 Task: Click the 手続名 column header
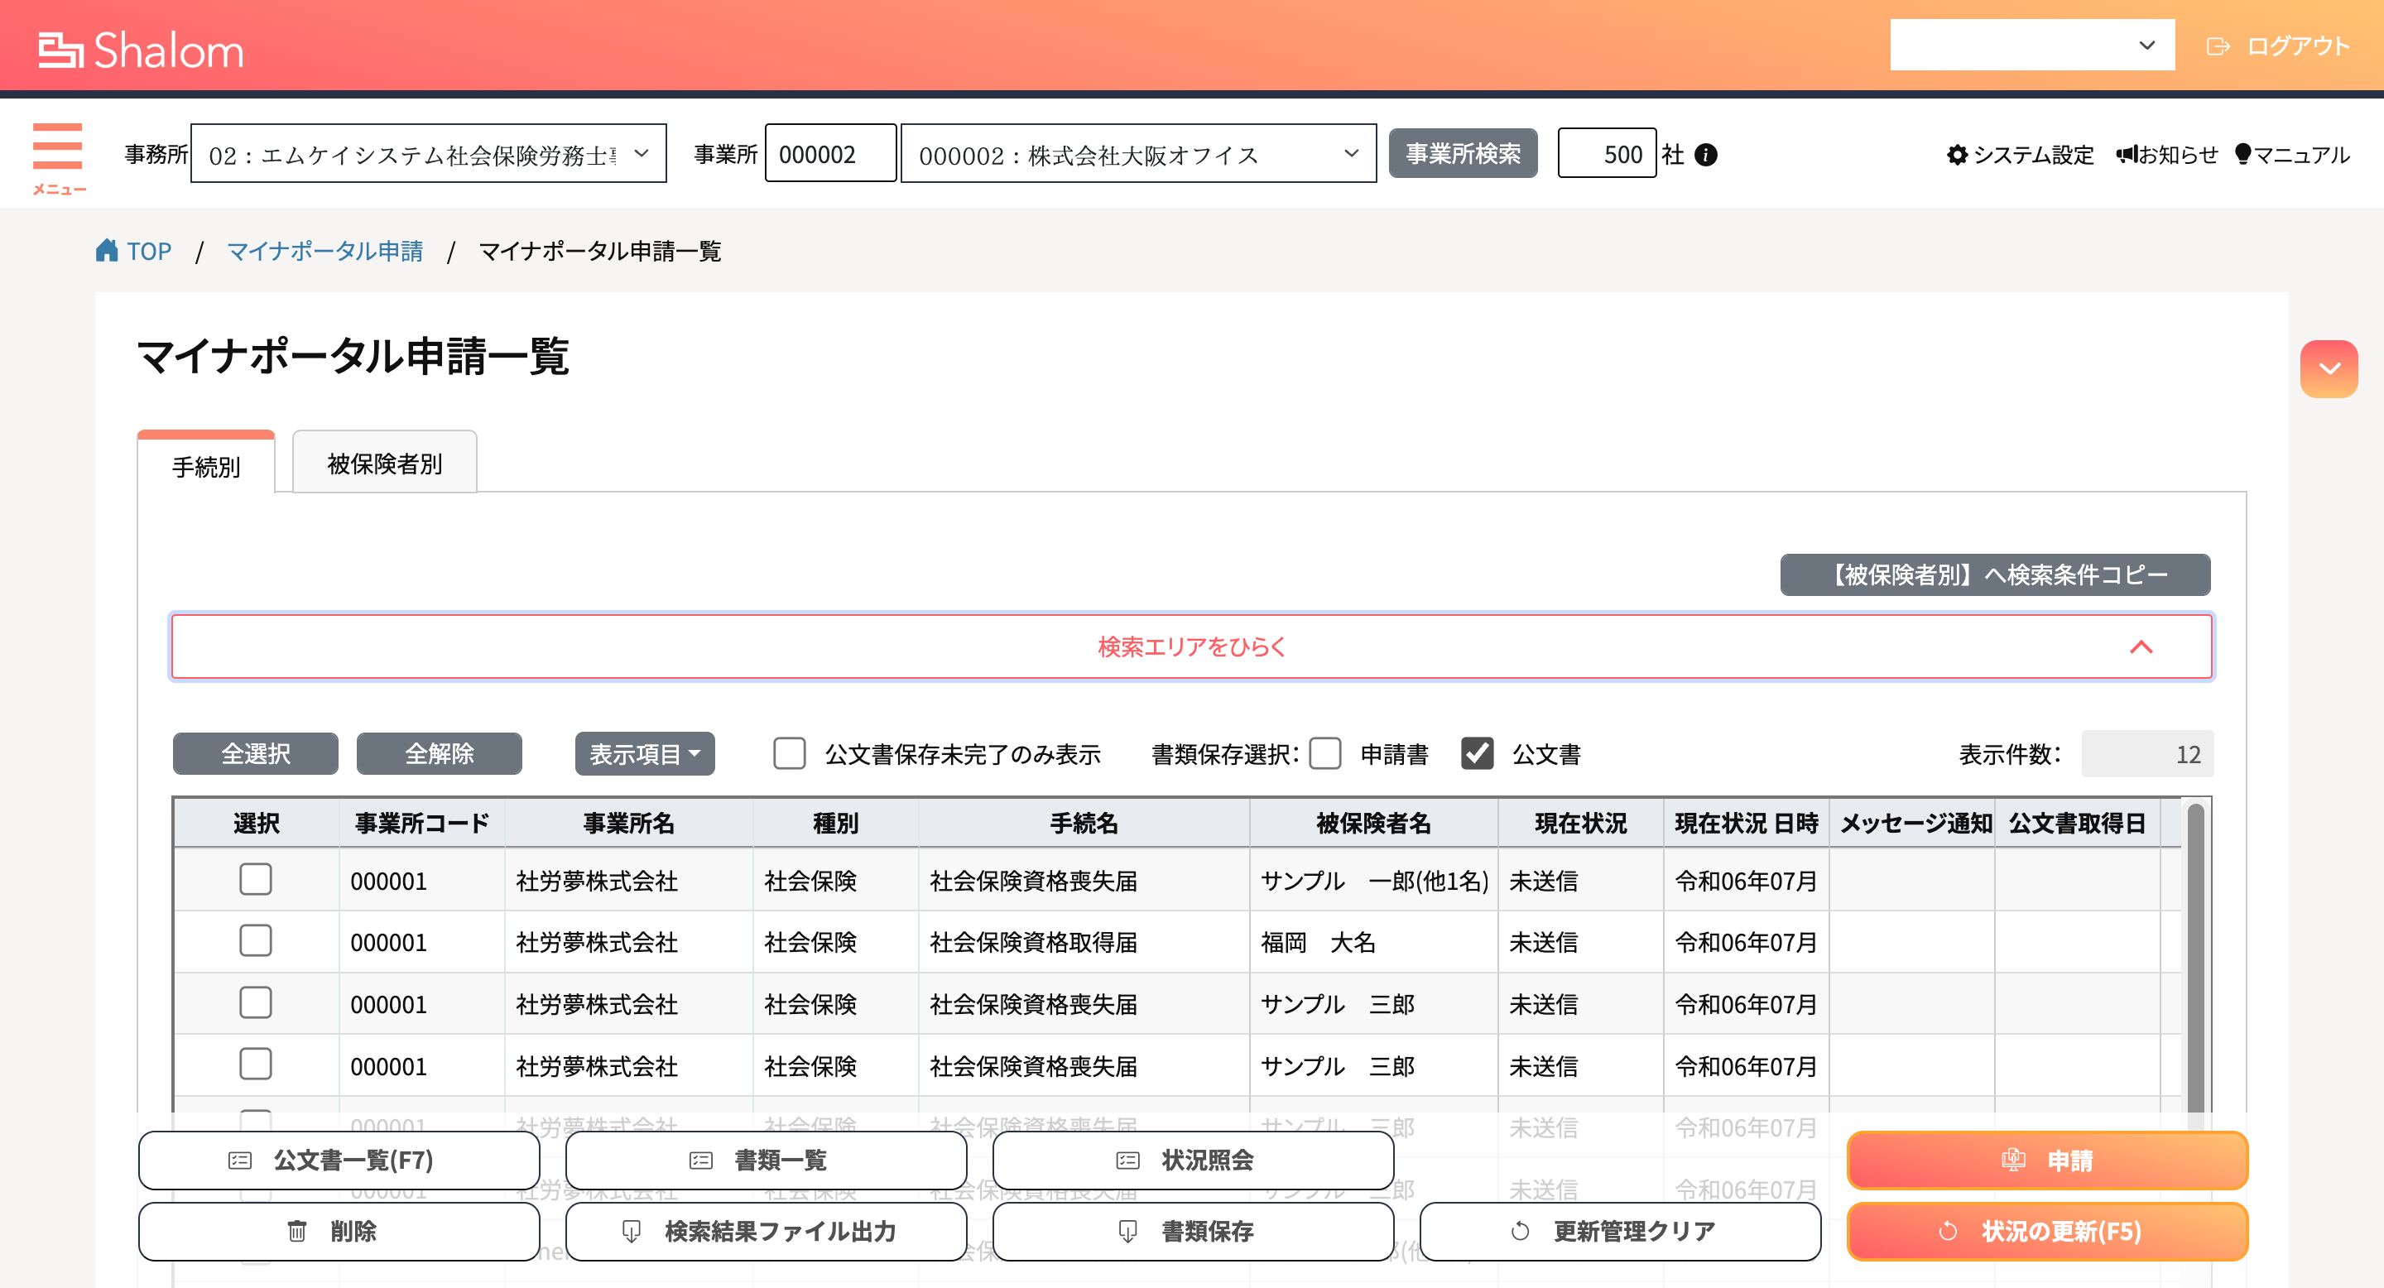pos(1084,824)
